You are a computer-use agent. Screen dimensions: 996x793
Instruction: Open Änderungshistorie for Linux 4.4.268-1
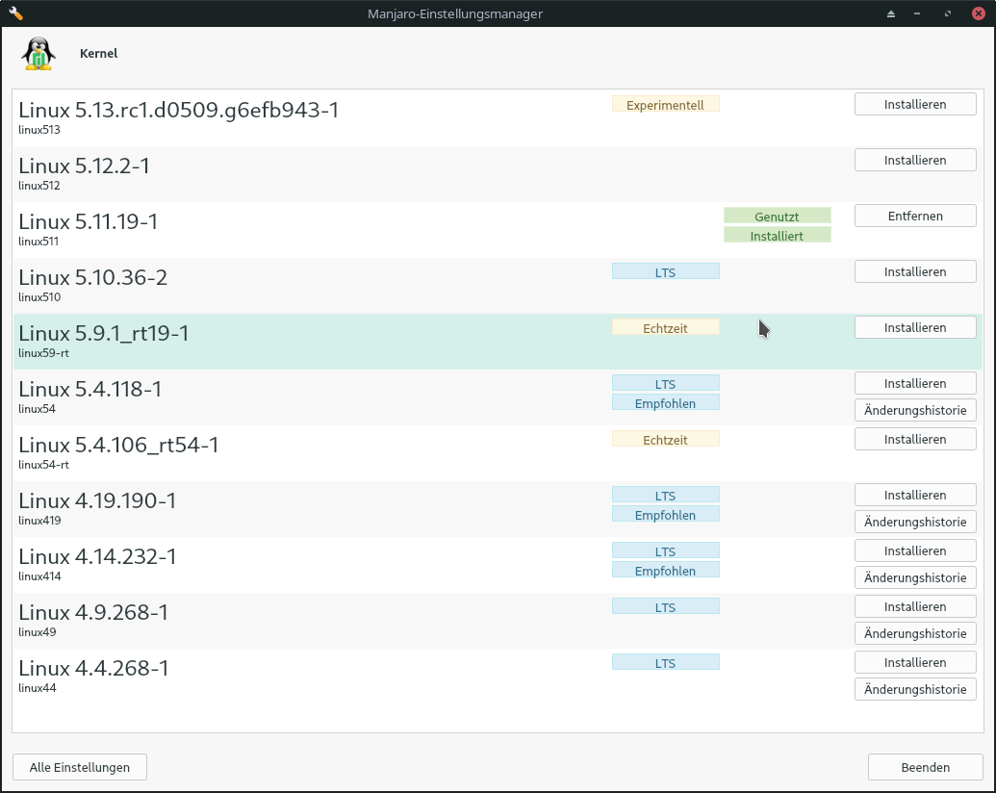coord(915,690)
